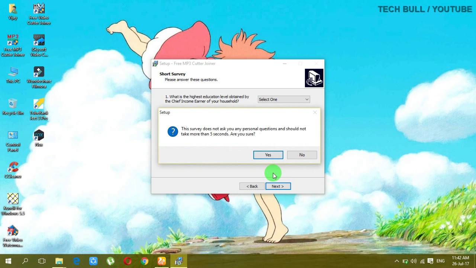Click the installer computer logo image

pos(314,78)
